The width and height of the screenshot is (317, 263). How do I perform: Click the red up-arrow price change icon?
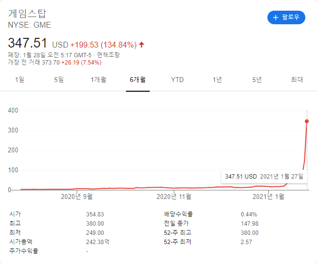141,45
